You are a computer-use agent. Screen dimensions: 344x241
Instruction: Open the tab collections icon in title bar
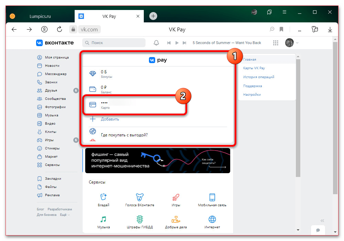(x=269, y=12)
